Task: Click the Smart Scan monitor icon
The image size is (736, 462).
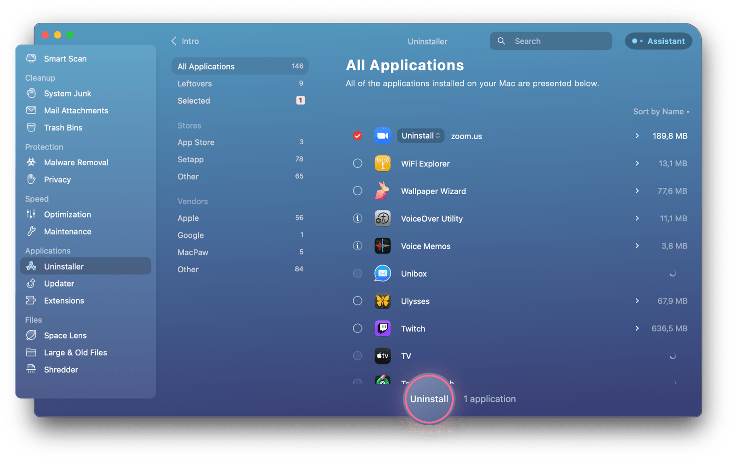Action: (x=31, y=58)
